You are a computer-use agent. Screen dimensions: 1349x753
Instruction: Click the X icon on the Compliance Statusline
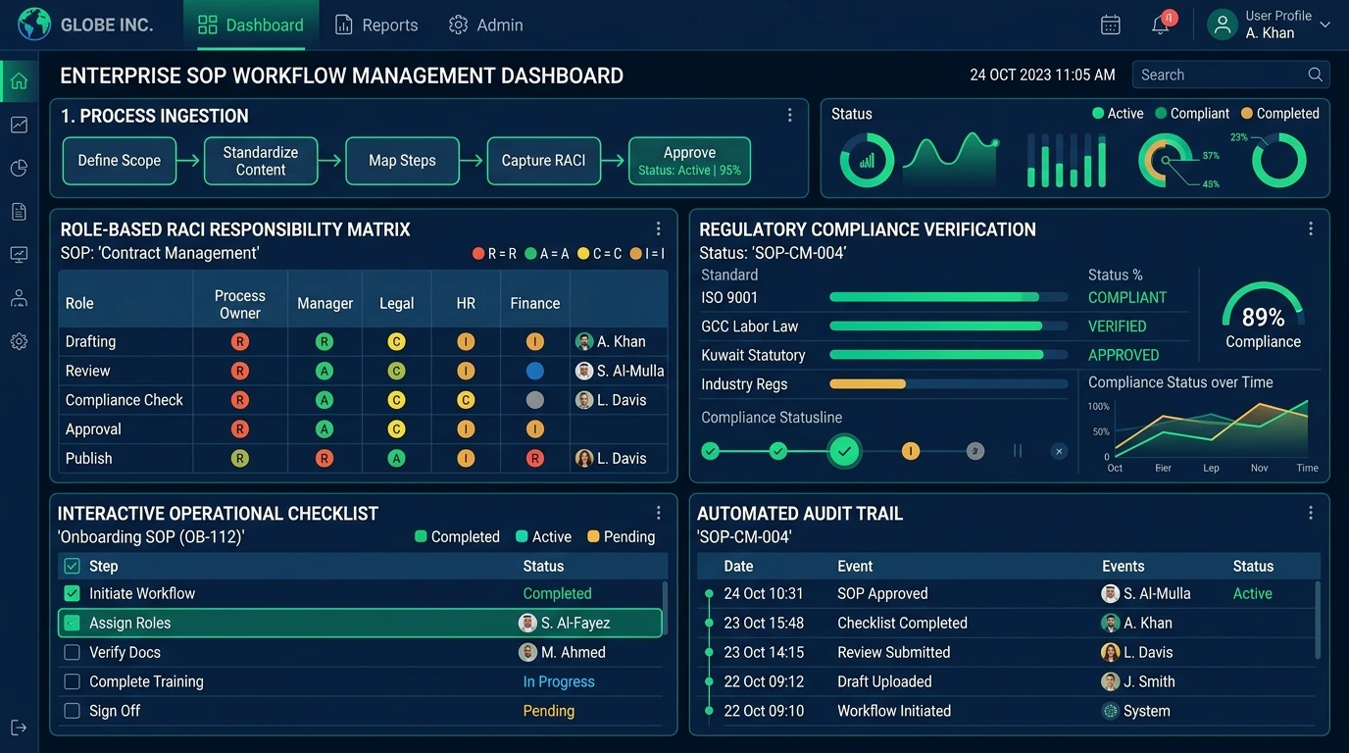click(x=1059, y=451)
